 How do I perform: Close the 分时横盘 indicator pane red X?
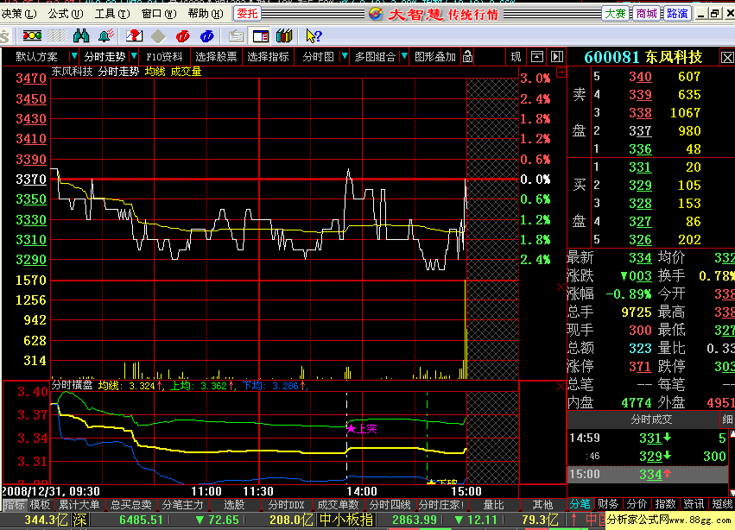click(561, 386)
